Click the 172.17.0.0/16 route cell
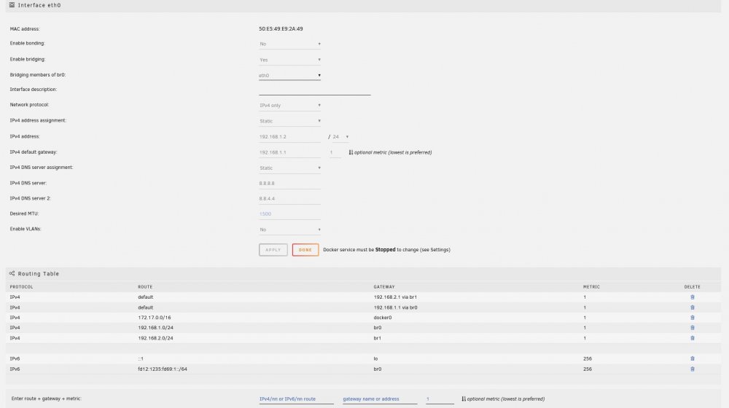729x408 pixels. click(155, 318)
